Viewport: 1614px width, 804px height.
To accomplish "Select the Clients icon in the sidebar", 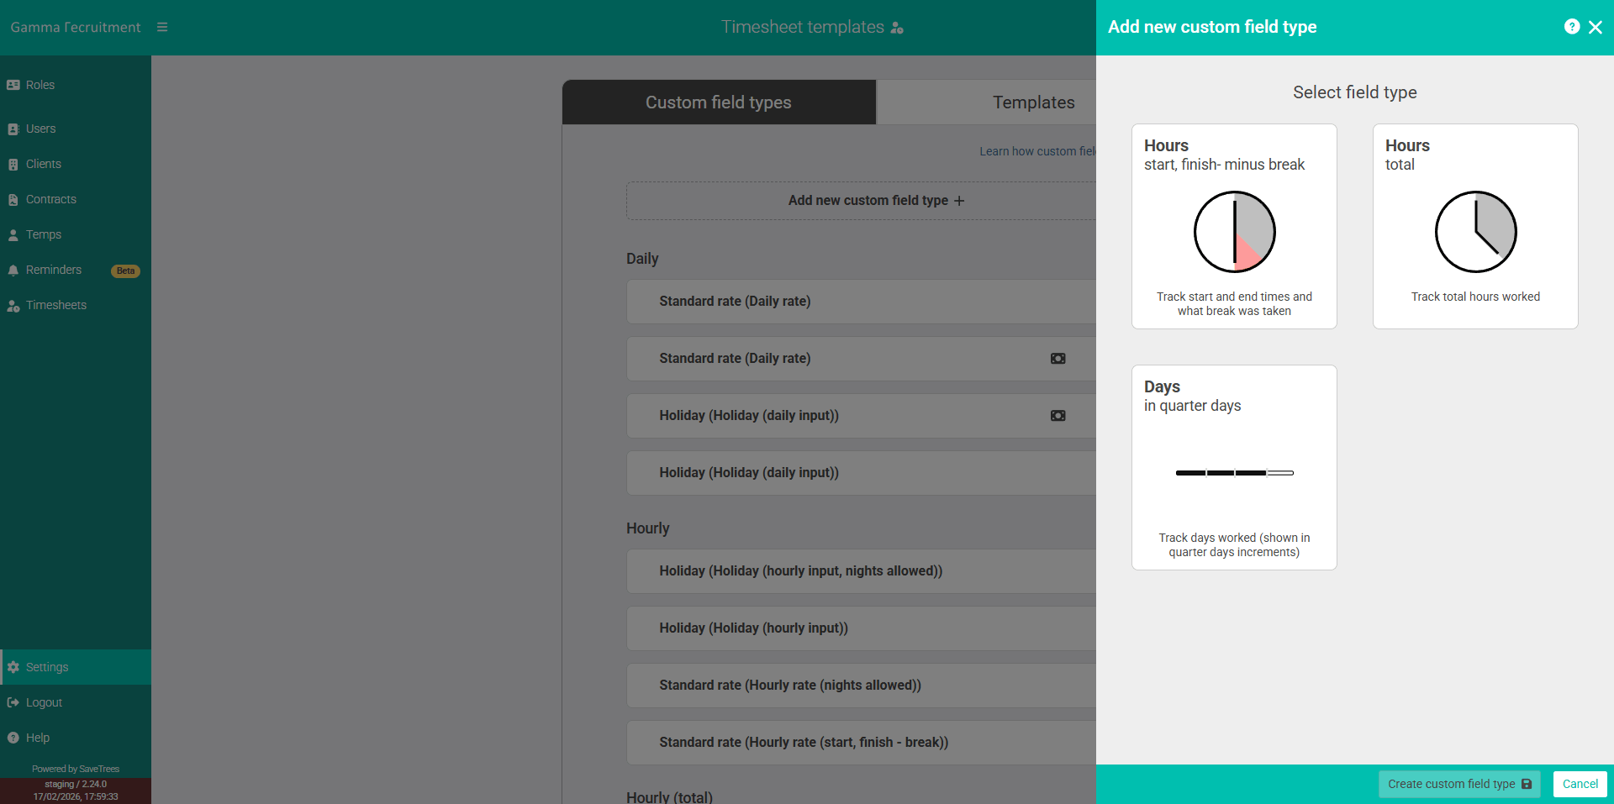I will coord(12,164).
